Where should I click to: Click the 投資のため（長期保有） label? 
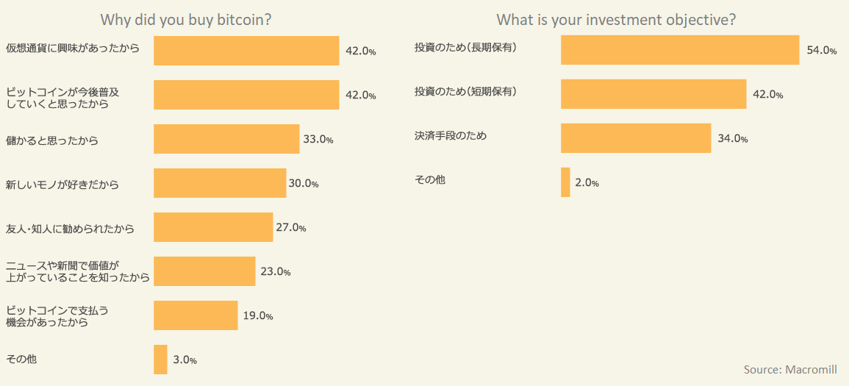point(466,49)
